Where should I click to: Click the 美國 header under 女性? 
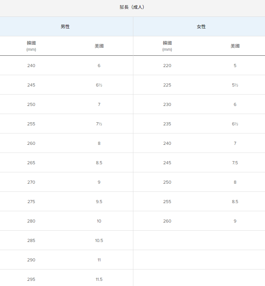(235, 46)
